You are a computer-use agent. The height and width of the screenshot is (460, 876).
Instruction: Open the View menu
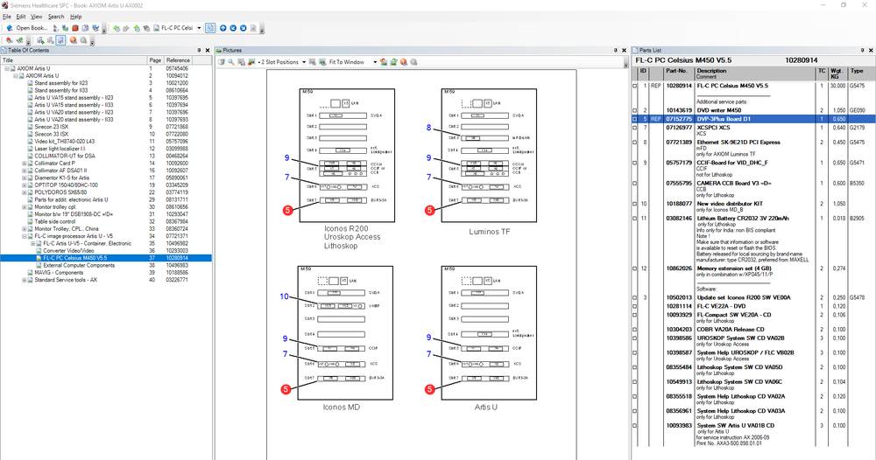[x=36, y=17]
